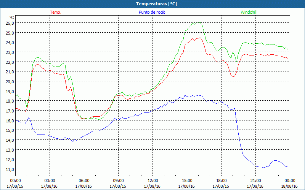Click the 03:00 time label
The image size is (305, 190).
coord(50,181)
